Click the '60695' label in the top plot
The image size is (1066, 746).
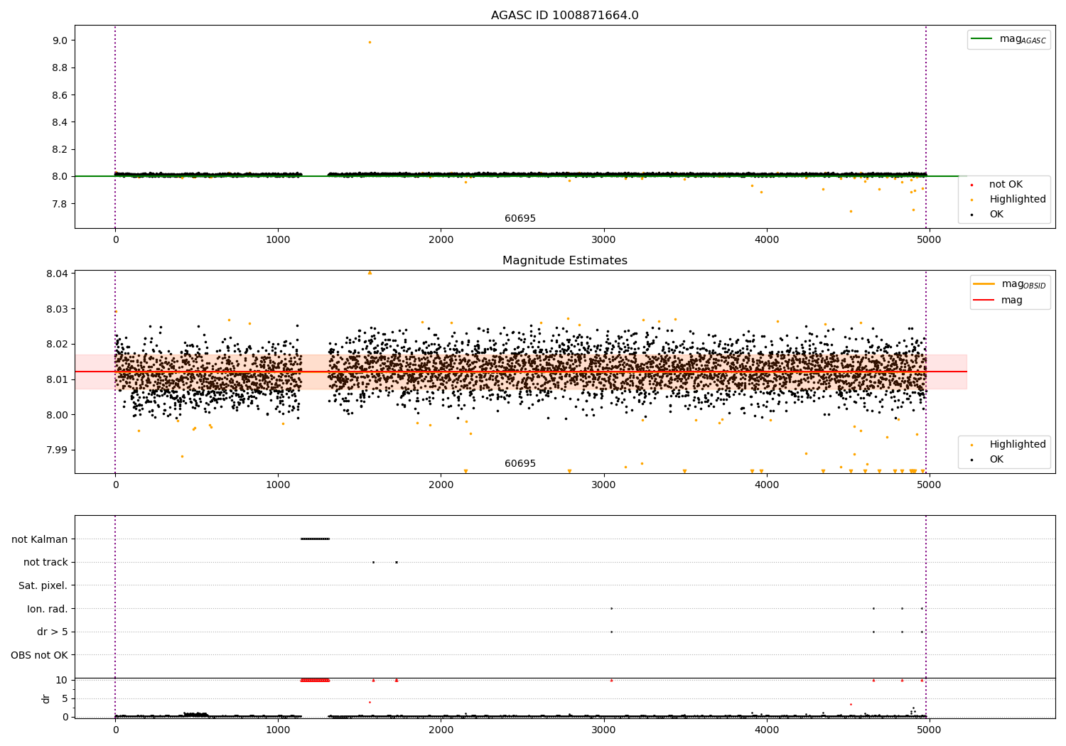click(x=520, y=219)
